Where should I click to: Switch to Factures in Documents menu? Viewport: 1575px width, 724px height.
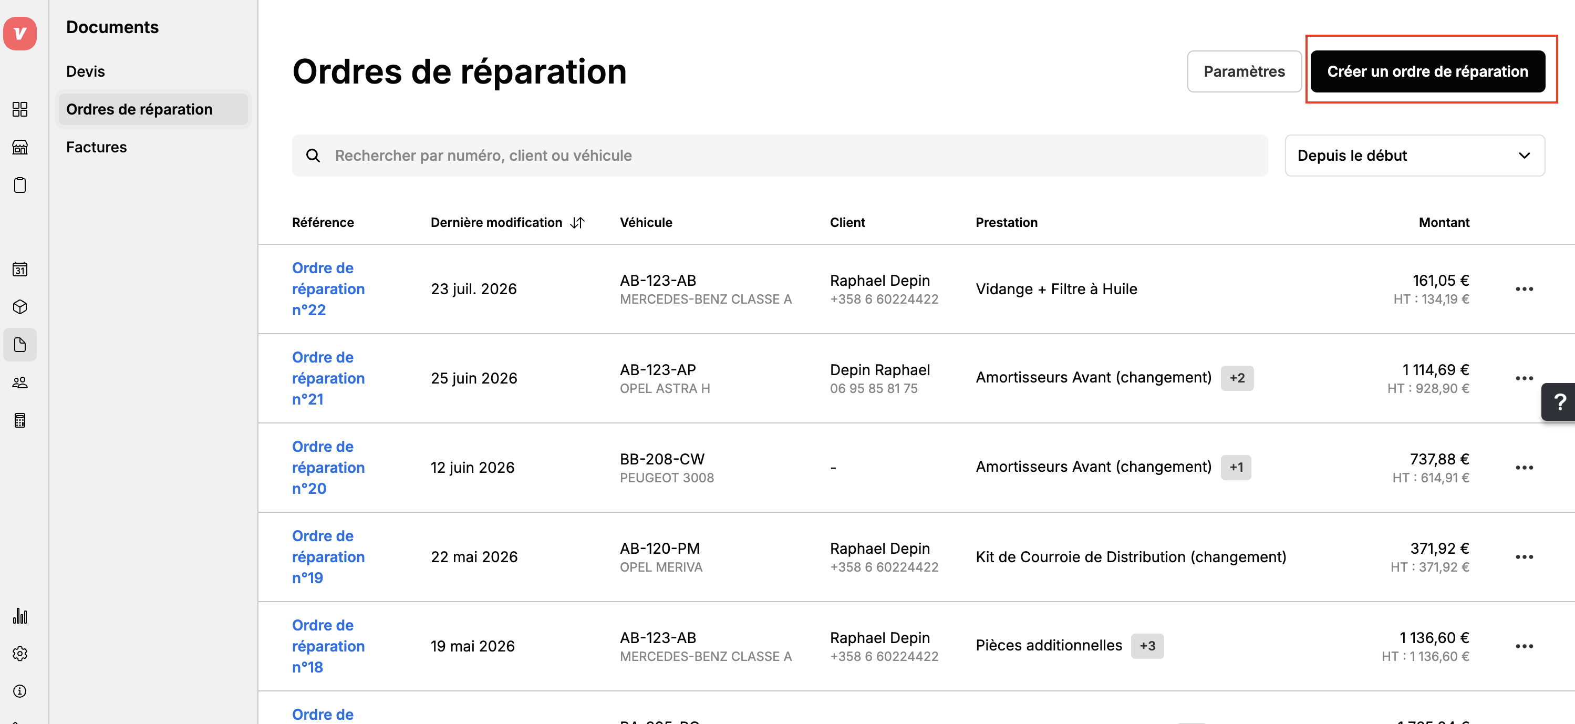click(96, 147)
